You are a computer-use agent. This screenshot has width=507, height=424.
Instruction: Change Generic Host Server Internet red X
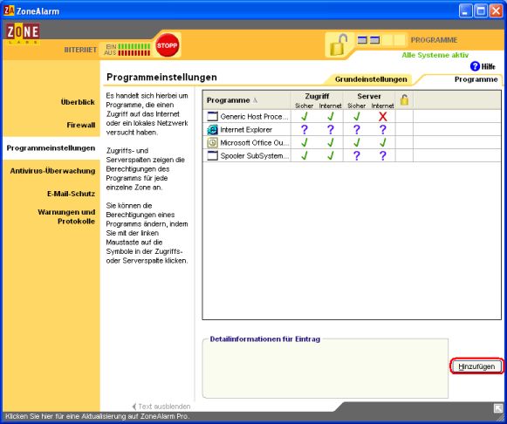pyautogui.click(x=383, y=116)
